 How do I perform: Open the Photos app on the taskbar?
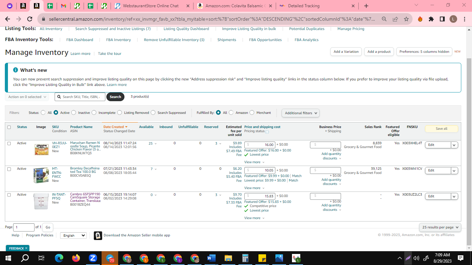279,258
